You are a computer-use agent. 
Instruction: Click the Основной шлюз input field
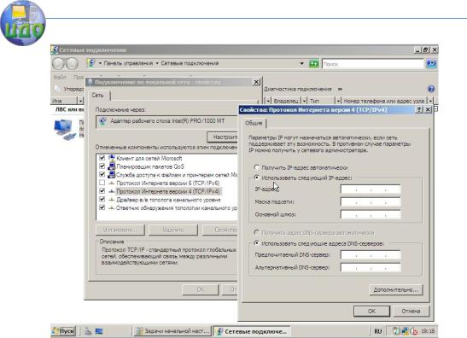click(x=371, y=214)
